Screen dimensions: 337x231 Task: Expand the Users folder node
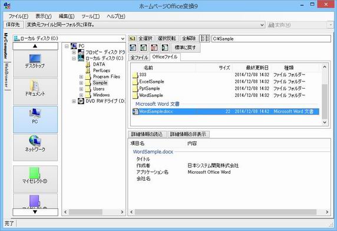coord(81,89)
